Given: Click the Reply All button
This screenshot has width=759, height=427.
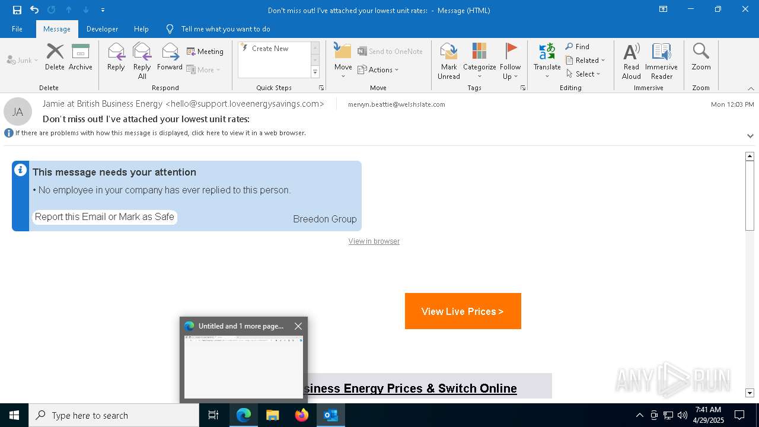Looking at the screenshot, I should pos(142,61).
